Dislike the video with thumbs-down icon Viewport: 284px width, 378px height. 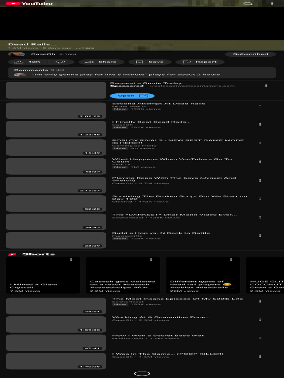[x=60, y=62]
